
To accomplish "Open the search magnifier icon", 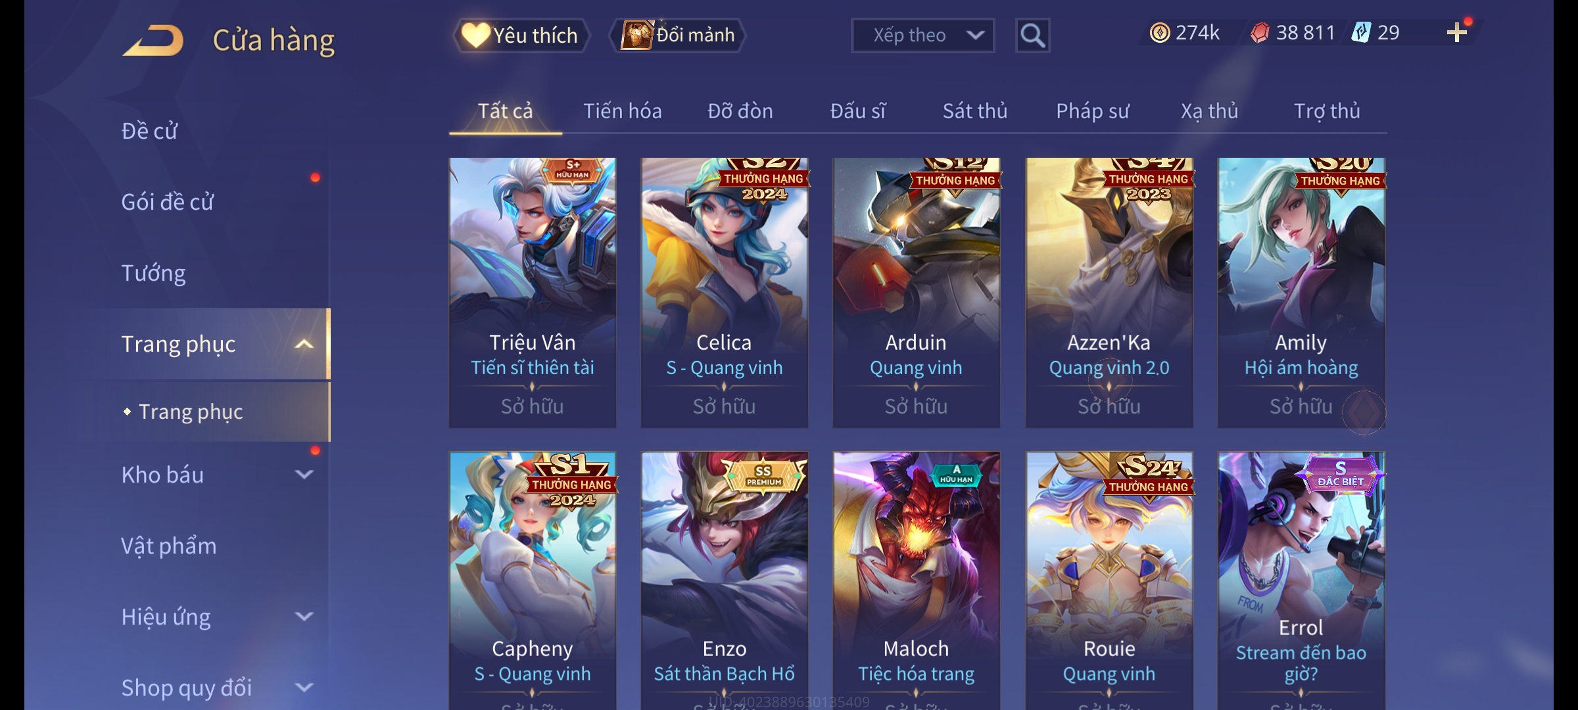I will point(1032,35).
